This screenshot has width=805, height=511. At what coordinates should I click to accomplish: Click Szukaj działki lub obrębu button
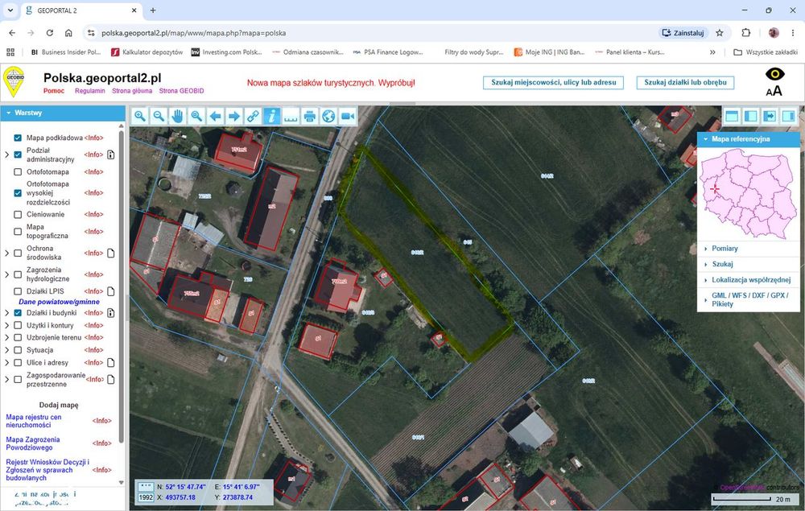685,83
